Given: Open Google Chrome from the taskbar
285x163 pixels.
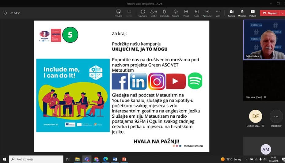Looking at the screenshot, I should (96, 159).
